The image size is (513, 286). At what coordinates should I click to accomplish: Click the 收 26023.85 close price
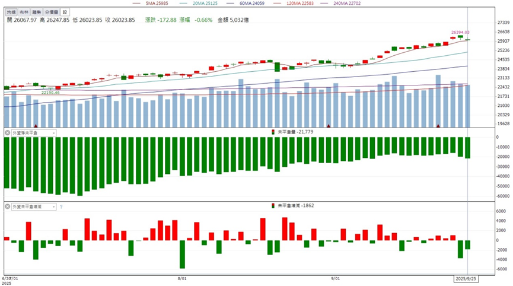pos(120,20)
